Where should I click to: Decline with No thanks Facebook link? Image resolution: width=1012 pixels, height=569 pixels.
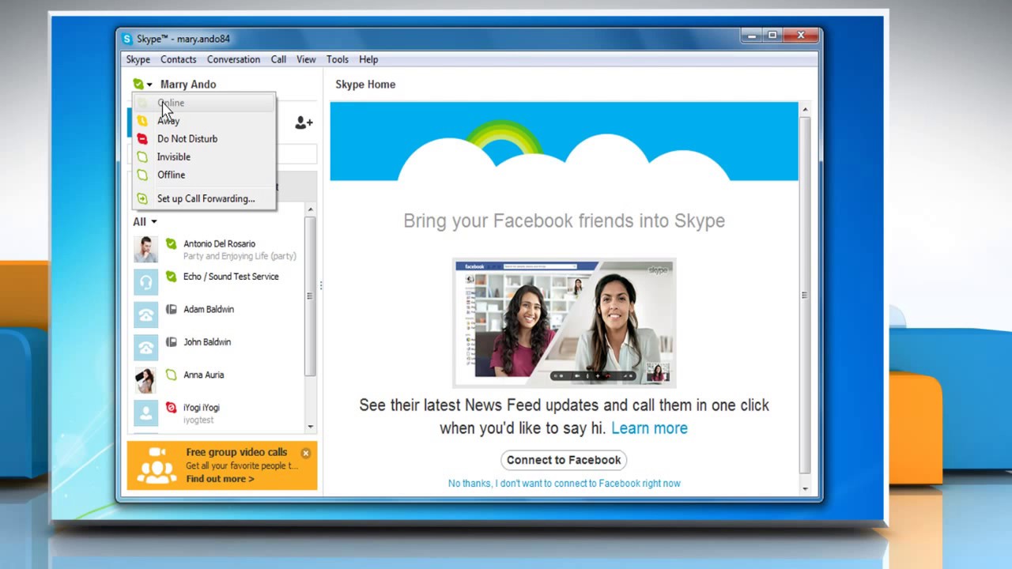[x=564, y=484]
